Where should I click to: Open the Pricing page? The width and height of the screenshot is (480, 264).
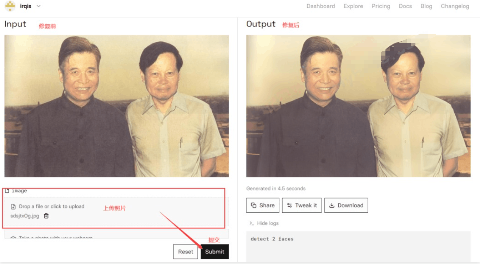381,6
